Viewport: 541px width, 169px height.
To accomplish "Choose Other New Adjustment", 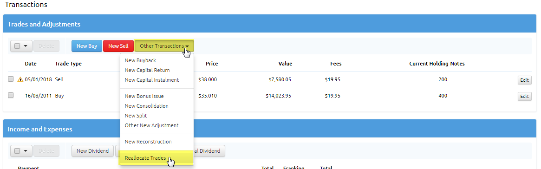I will [x=151, y=125].
